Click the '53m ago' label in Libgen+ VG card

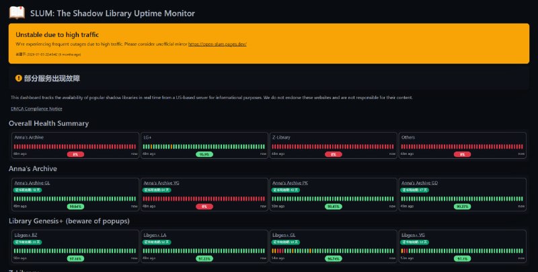[408, 259]
